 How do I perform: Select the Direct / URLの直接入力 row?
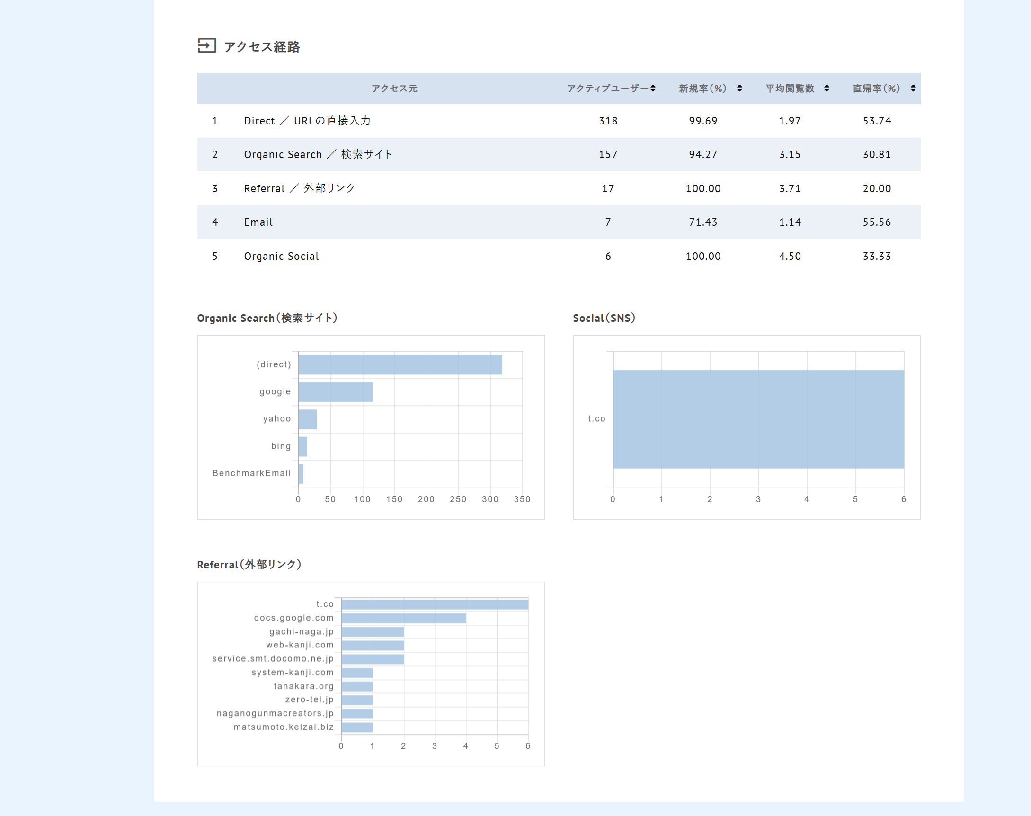click(307, 121)
